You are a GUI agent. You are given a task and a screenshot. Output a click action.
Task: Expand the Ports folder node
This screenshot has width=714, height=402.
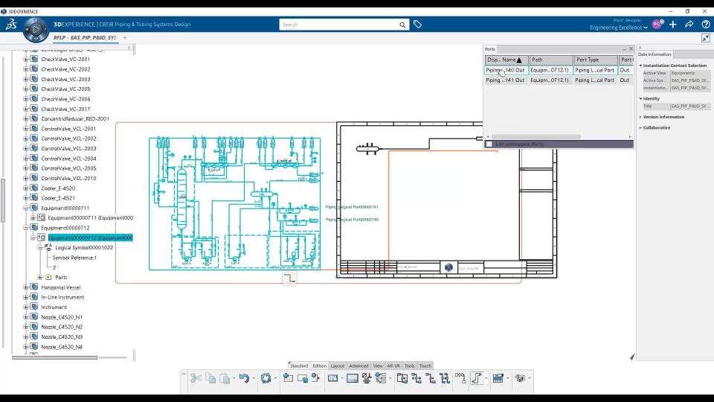point(40,277)
